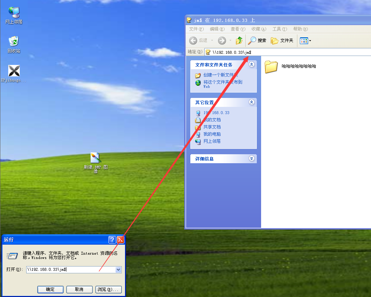
Task: Click the Run dialog help question button
Action: click(112, 240)
